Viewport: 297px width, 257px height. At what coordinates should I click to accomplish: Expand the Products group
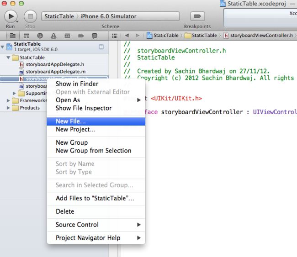8,108
